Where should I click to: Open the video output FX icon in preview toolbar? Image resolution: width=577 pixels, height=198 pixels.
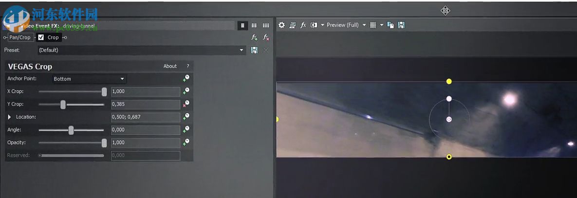(x=303, y=25)
